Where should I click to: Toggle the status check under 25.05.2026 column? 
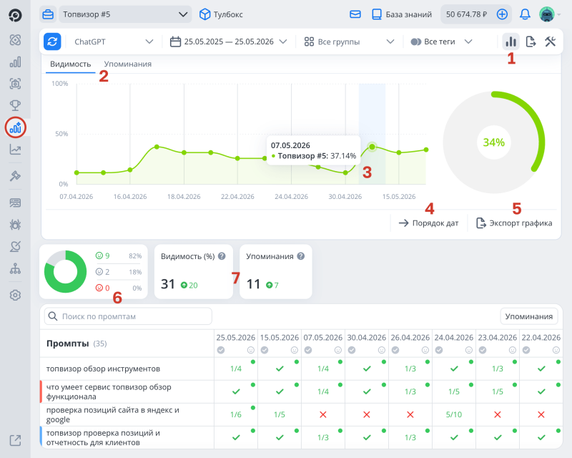(x=221, y=350)
